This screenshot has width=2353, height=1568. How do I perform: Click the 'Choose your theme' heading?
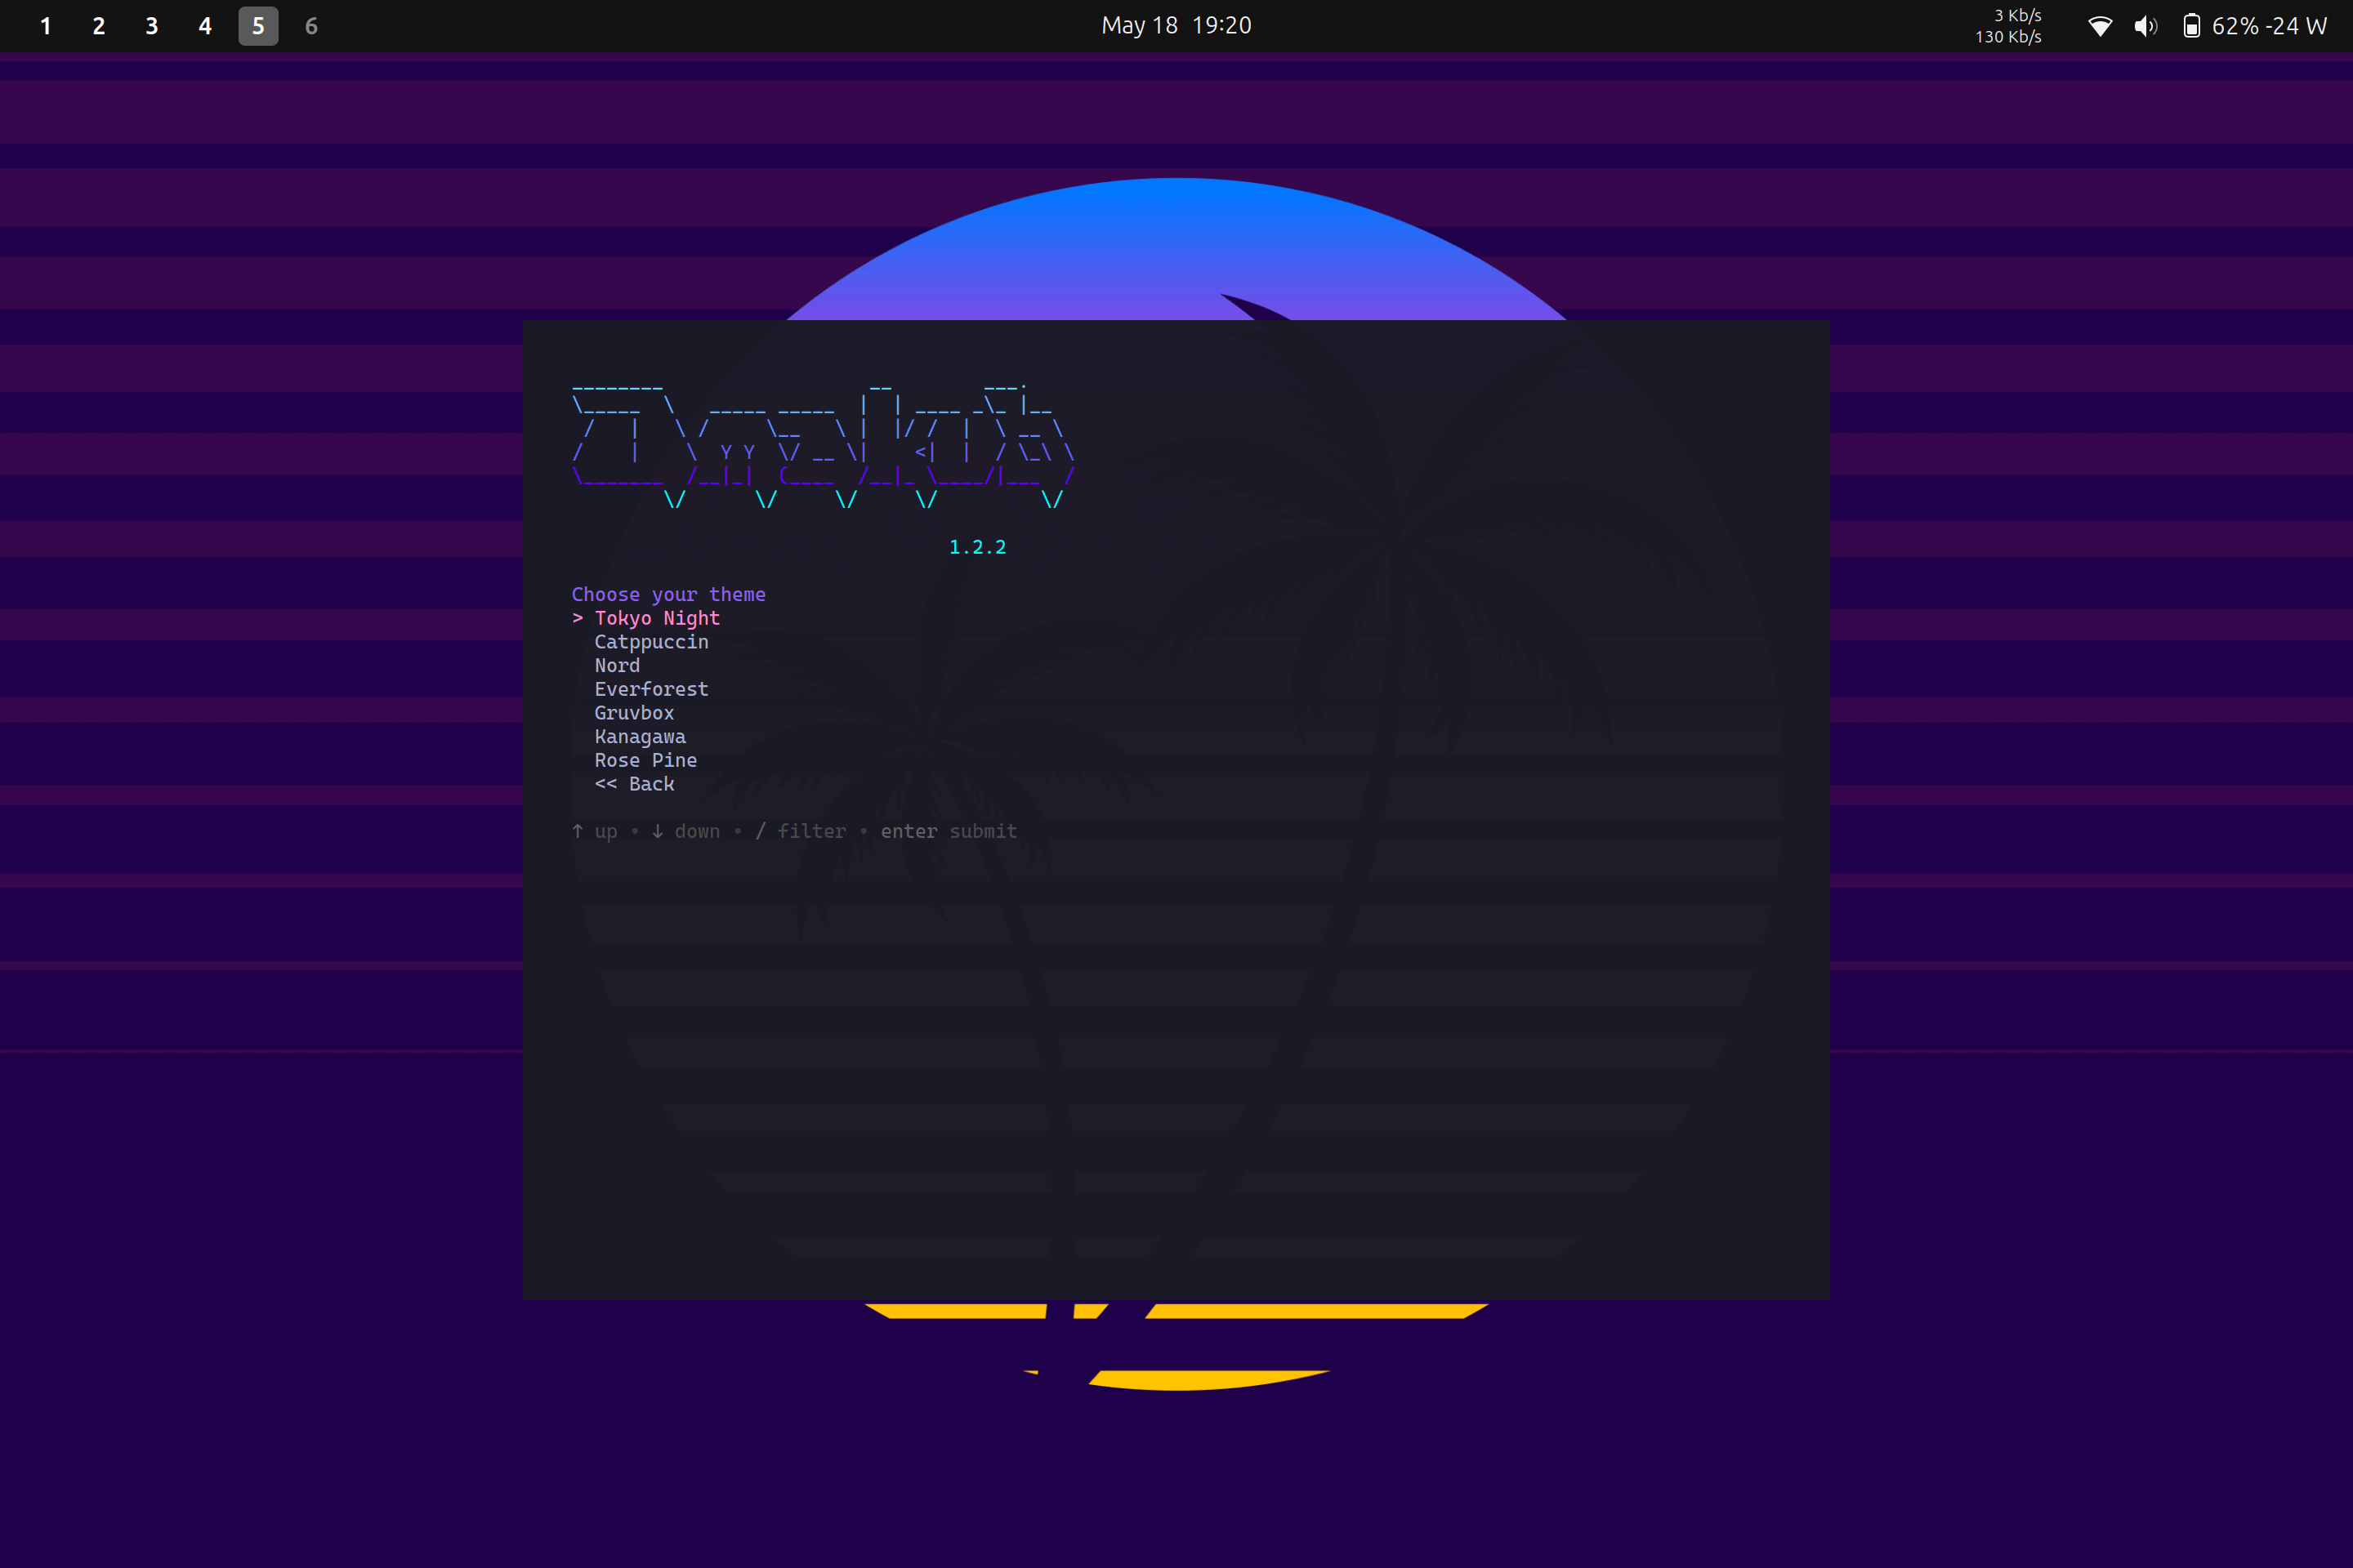pos(668,594)
